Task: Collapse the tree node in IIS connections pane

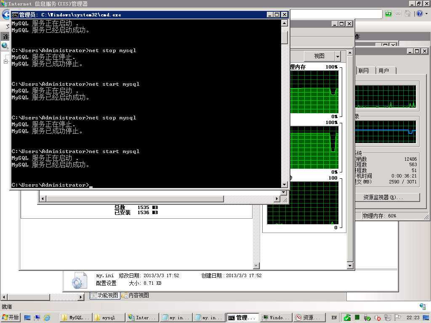Action: (x=5, y=62)
